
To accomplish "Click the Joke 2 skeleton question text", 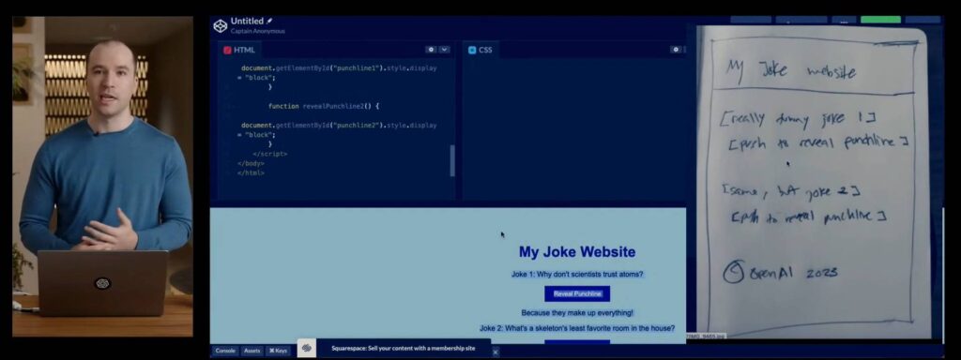I will (x=577, y=328).
